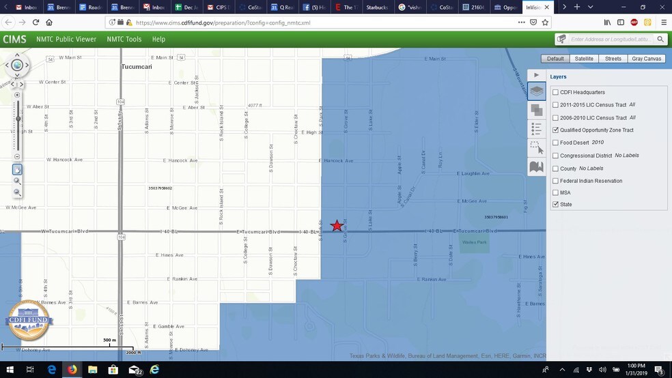This screenshot has width=672, height=378.
Task: Uncheck Qualified Opportunity Zone Tract layer
Action: pyautogui.click(x=555, y=130)
